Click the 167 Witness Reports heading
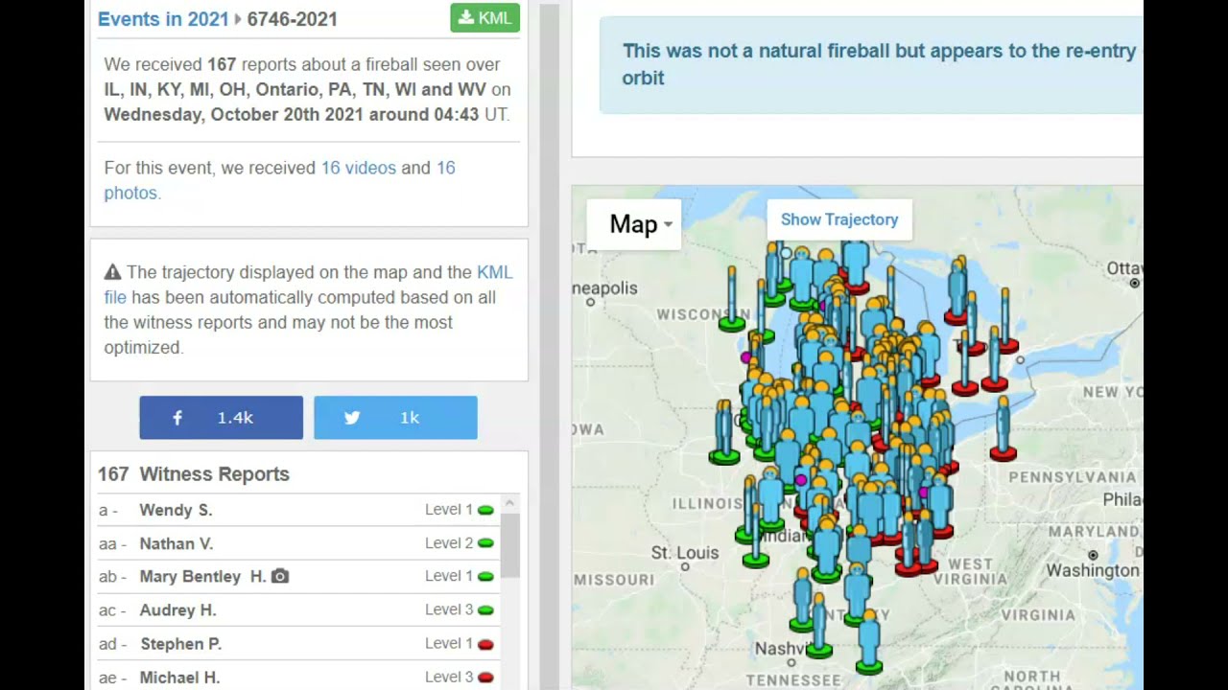This screenshot has width=1228, height=690. tap(194, 474)
